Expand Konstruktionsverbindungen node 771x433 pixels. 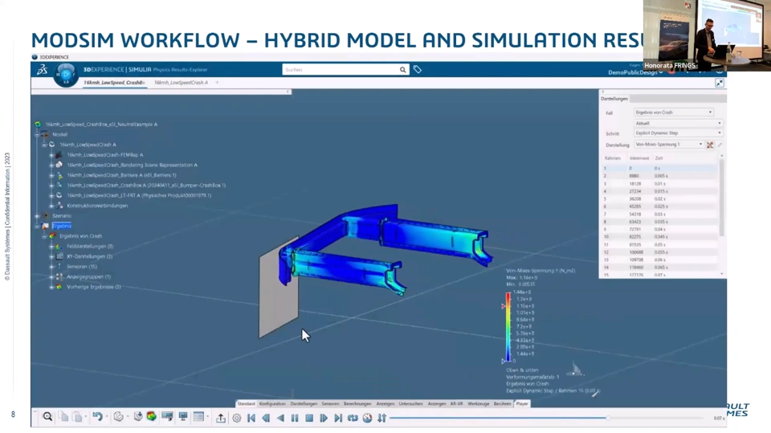[51, 206]
